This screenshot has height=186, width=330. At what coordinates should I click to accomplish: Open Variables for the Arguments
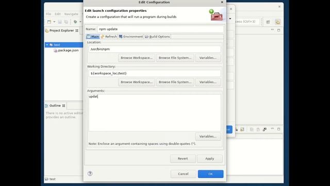coord(208,136)
